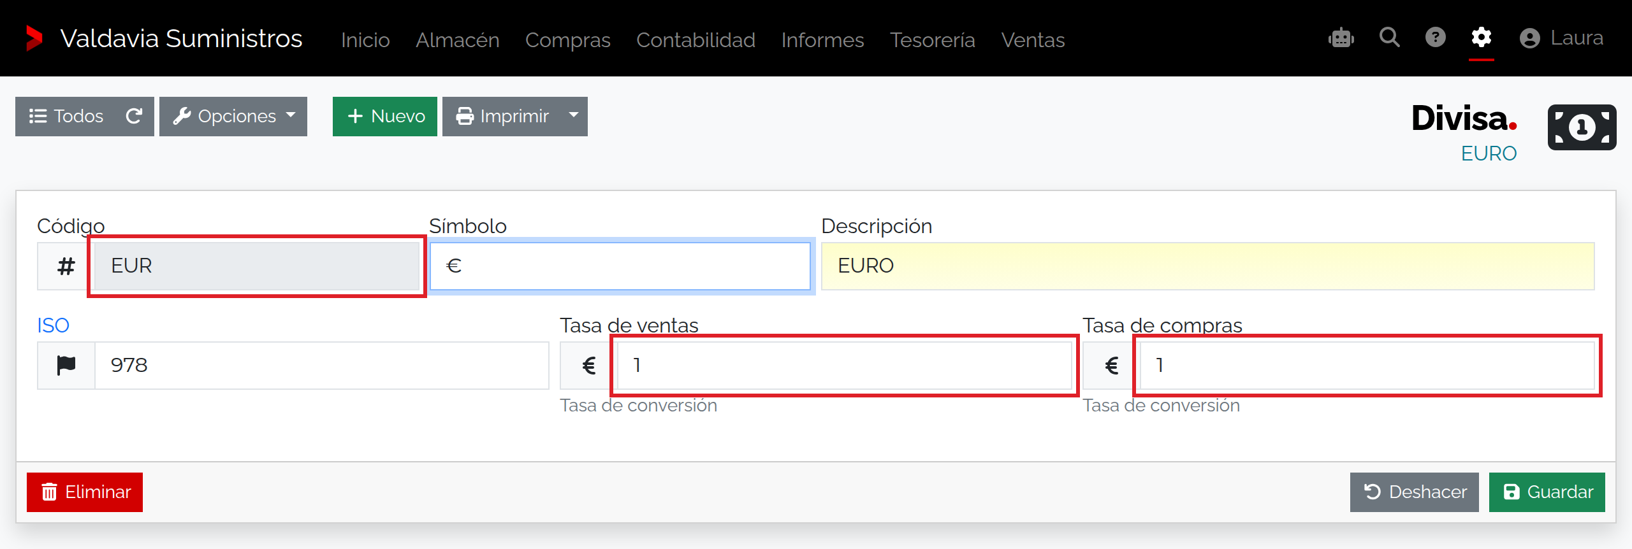1632x549 pixels.
Task: Click the blue ISO label link
Action: [x=53, y=325]
